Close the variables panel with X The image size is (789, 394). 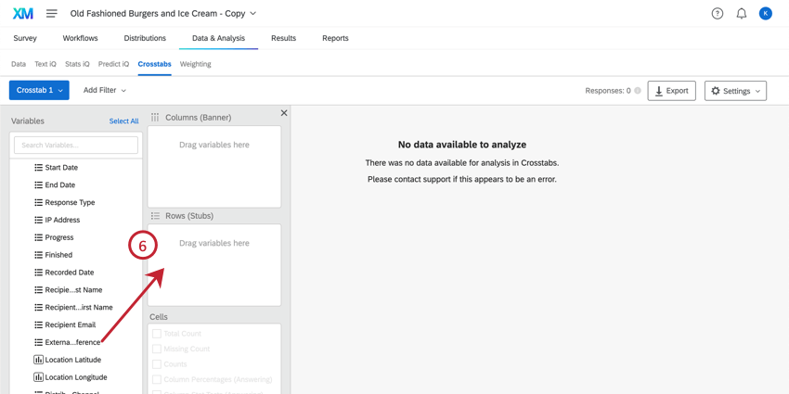[284, 113]
